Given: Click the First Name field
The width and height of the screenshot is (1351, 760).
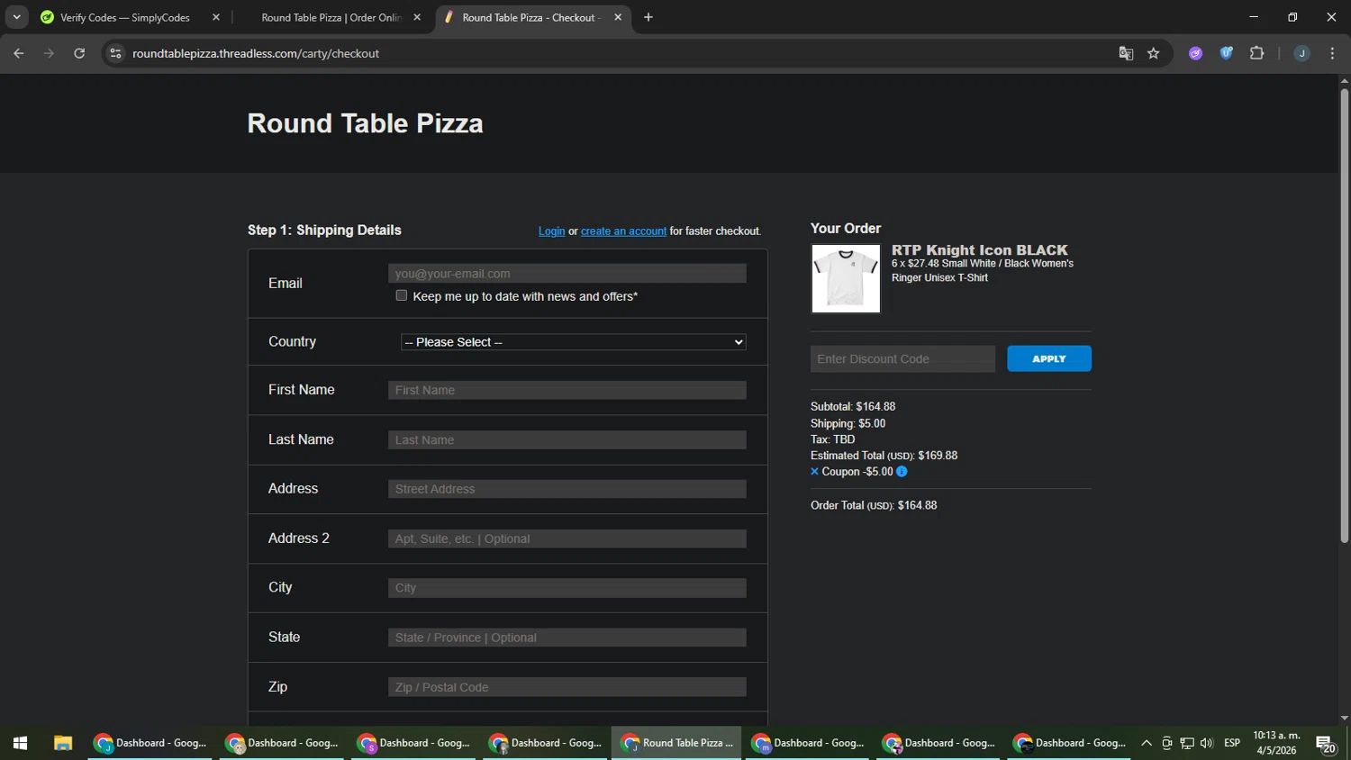Looking at the screenshot, I should [x=567, y=390].
